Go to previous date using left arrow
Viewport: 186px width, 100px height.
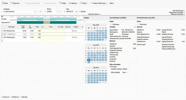(64, 11)
